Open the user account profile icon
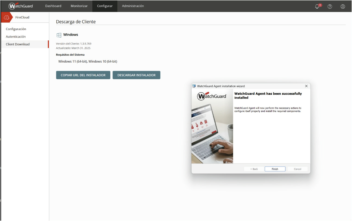The width and height of the screenshot is (352, 221). pos(343,7)
